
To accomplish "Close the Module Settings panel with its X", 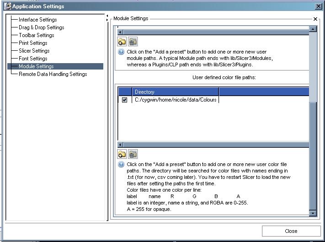I will (x=315, y=19).
